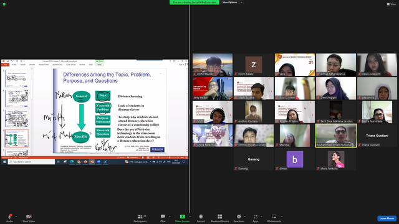Click the Zoom icon on shared taskbar
This screenshot has width=399, height=224.
click(x=99, y=162)
